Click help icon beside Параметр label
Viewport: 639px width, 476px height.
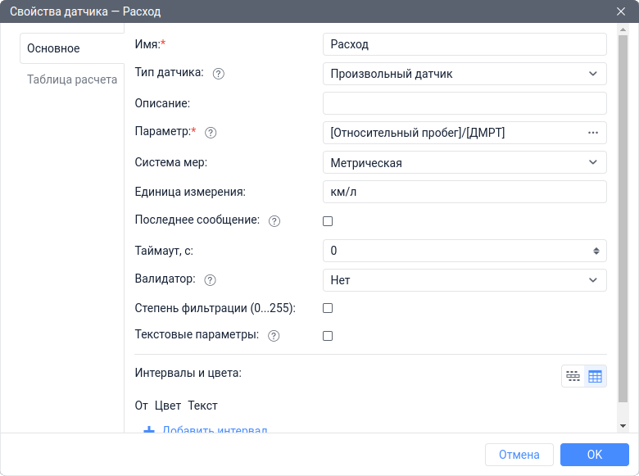point(211,132)
